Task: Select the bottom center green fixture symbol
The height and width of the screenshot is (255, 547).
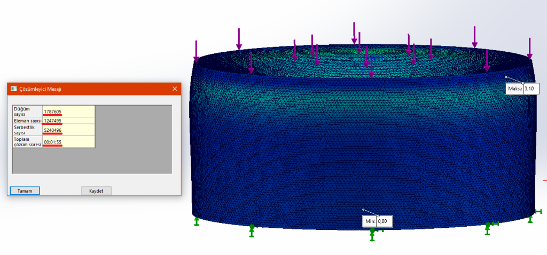Action: click(x=372, y=233)
